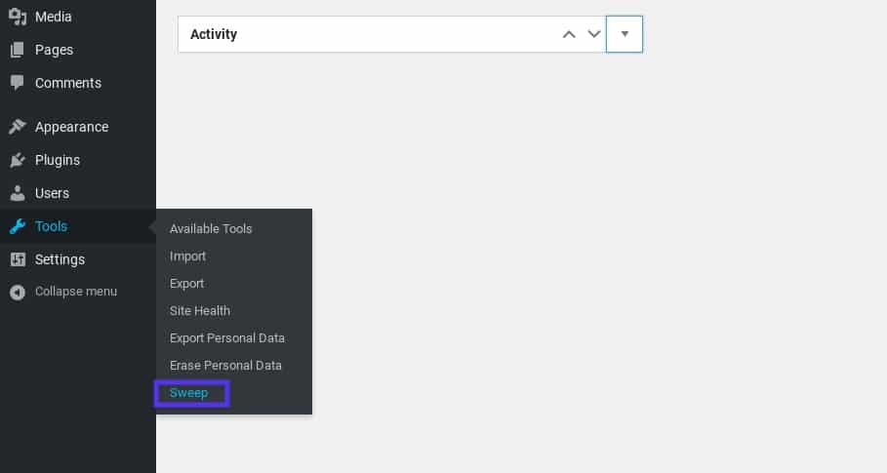Viewport: 887px width, 473px height.
Task: Click the Media library icon
Action: (x=17, y=17)
